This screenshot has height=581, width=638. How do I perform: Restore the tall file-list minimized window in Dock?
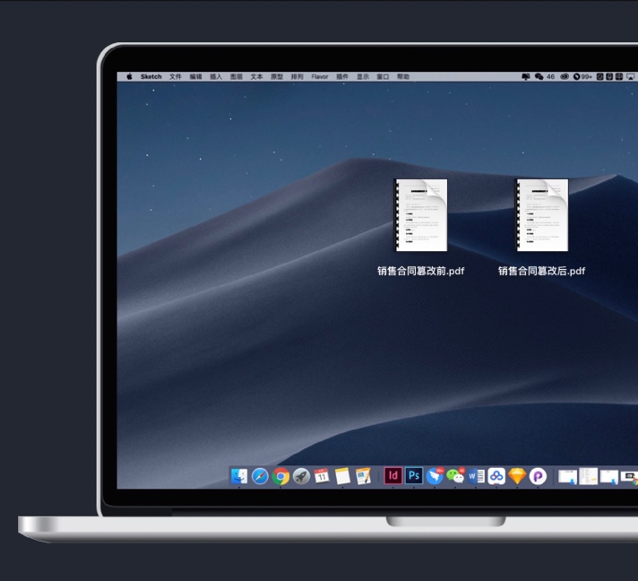[x=589, y=476]
